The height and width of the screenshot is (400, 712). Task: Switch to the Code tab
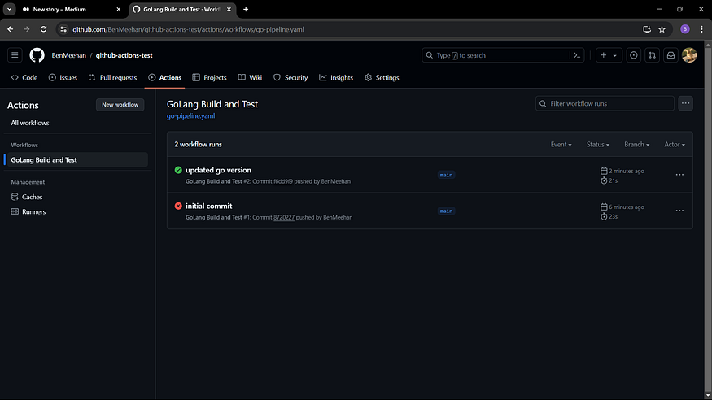[24, 77]
